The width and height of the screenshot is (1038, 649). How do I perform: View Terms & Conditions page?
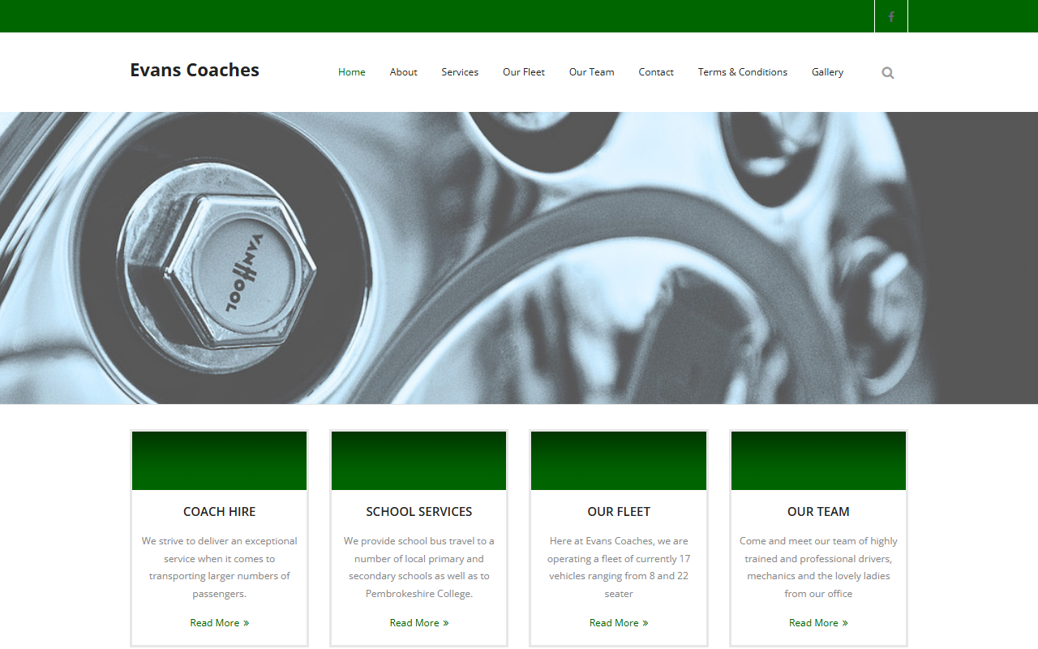point(743,72)
